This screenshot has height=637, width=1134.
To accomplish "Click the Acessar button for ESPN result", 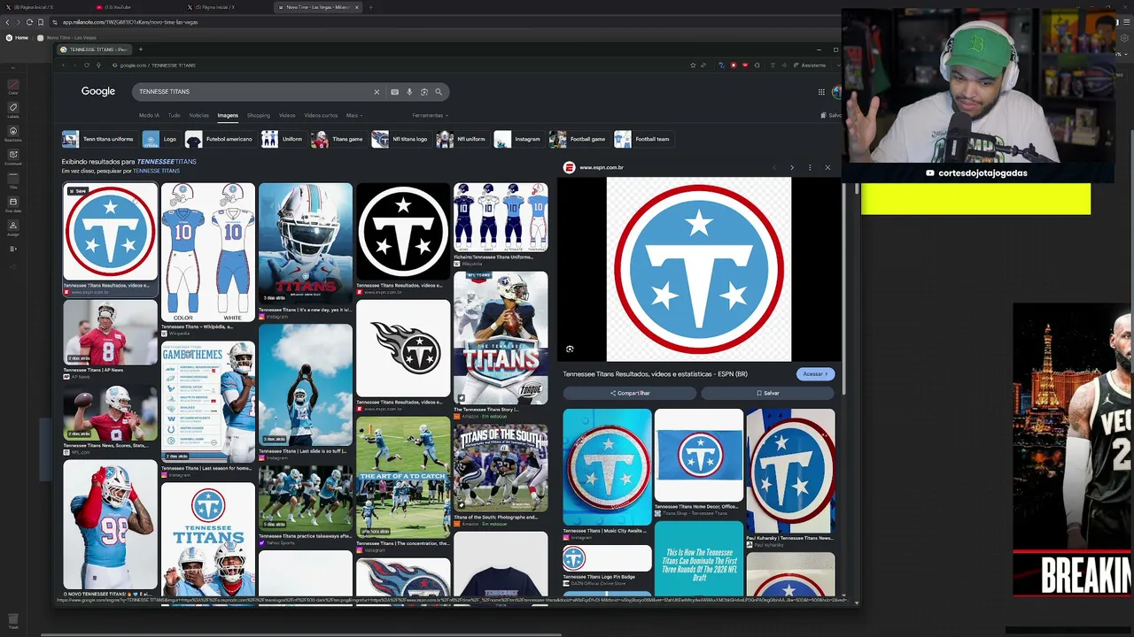I will point(815,374).
